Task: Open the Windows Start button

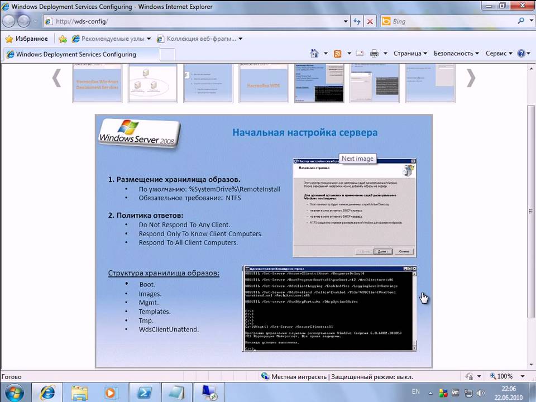Action: click(x=14, y=393)
